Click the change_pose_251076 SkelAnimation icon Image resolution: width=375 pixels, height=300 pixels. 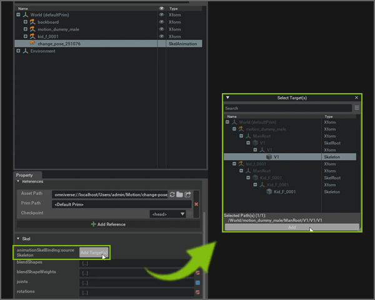pos(32,44)
